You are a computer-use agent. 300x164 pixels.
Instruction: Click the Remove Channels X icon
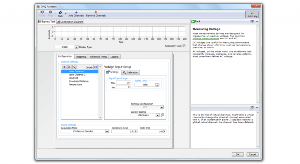96,12
